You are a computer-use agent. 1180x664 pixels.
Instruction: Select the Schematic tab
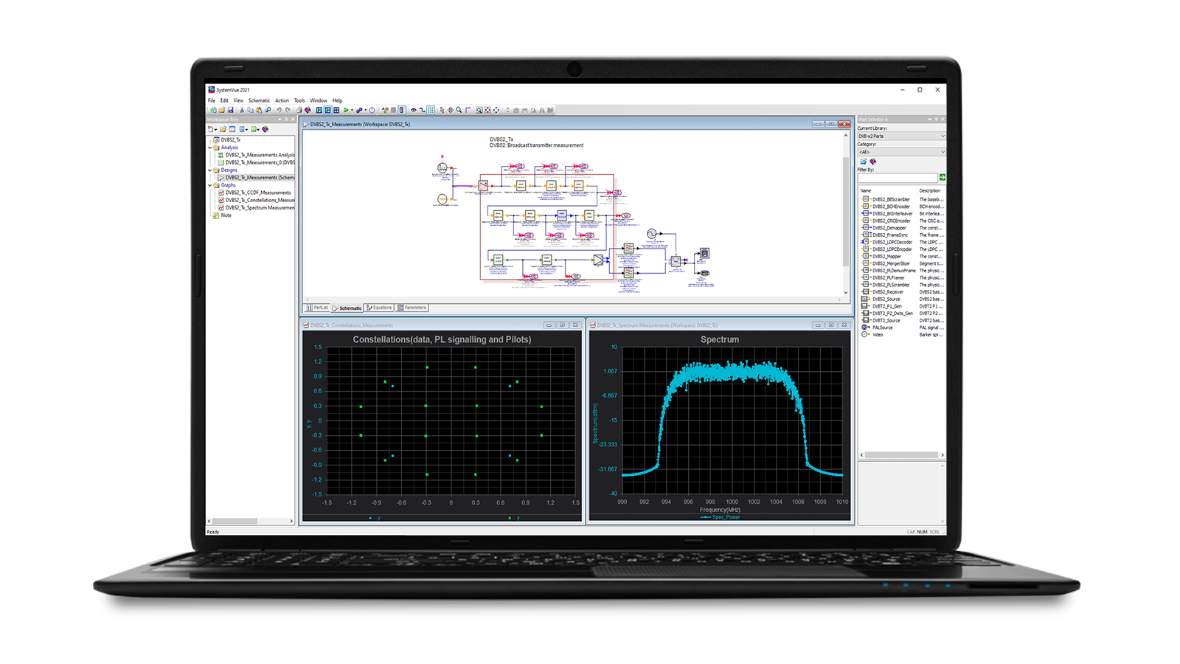[x=347, y=308]
